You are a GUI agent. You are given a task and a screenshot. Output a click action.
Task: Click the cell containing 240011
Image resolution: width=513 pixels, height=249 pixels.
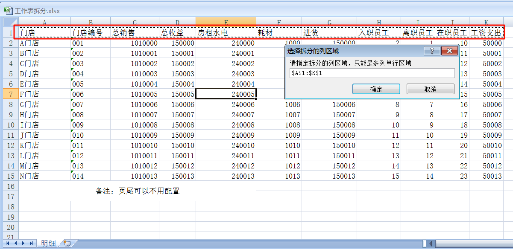point(226,156)
